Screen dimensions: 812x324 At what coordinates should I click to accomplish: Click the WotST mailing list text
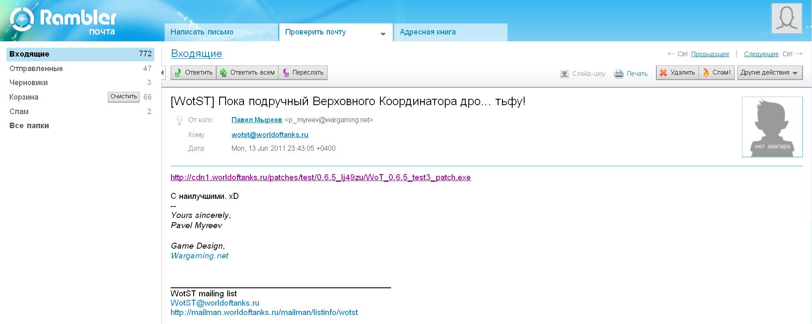(x=204, y=294)
